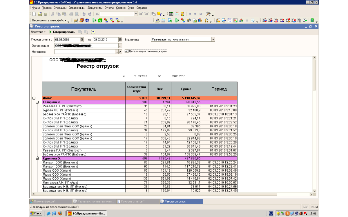Screen dimensions: 348x217
Task: Click the Пуск start button
Action: [x=36, y=214]
